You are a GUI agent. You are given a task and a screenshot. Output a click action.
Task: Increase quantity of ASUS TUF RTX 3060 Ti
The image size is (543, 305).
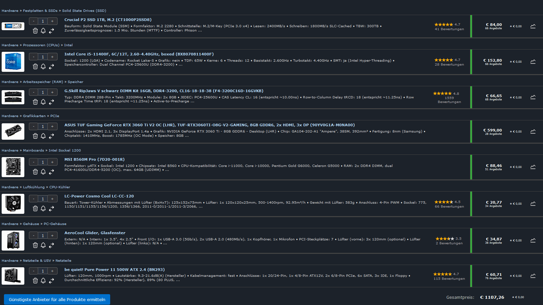[x=52, y=126]
